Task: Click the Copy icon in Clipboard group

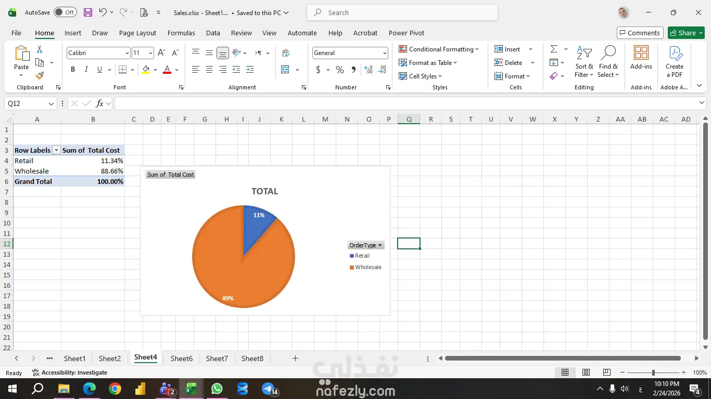Action: pyautogui.click(x=40, y=62)
